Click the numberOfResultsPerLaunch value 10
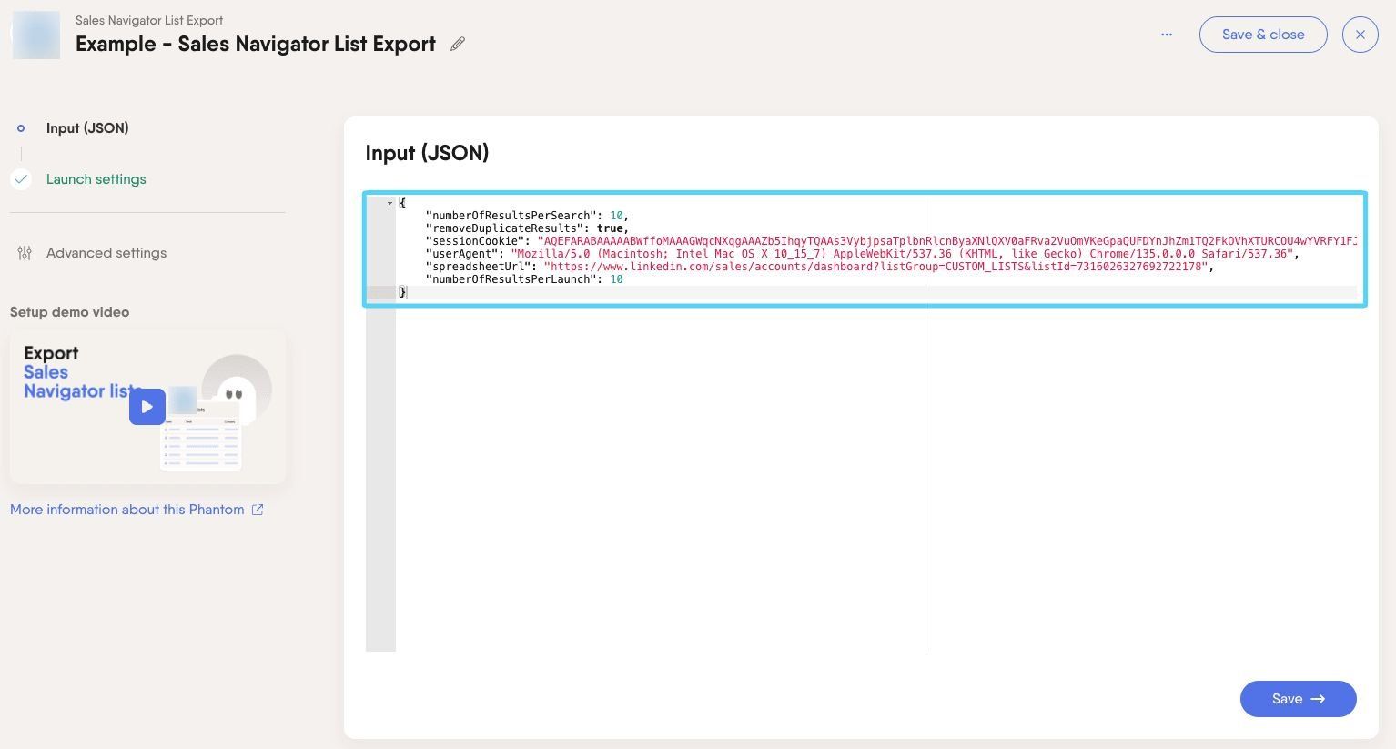1396x749 pixels. point(616,279)
